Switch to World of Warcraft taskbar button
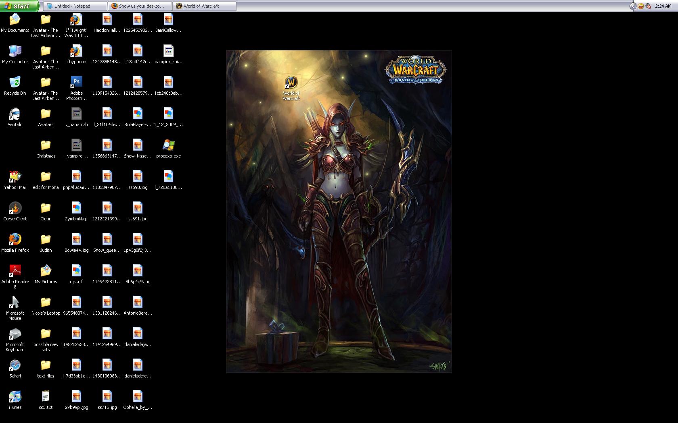678x423 pixels. pos(204,6)
